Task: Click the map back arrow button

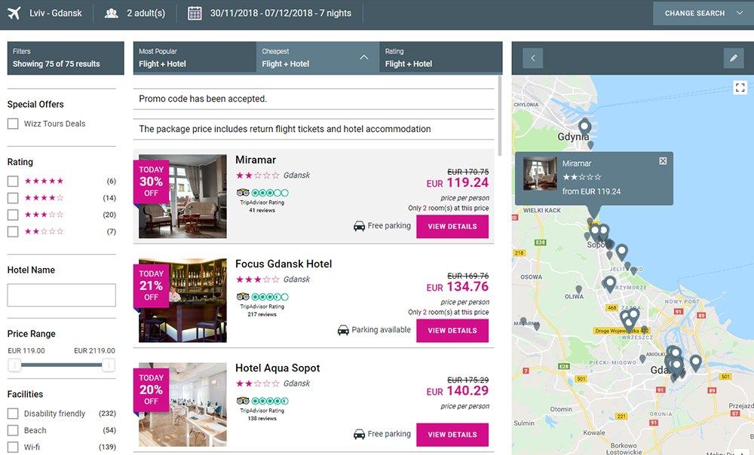Action: [533, 58]
